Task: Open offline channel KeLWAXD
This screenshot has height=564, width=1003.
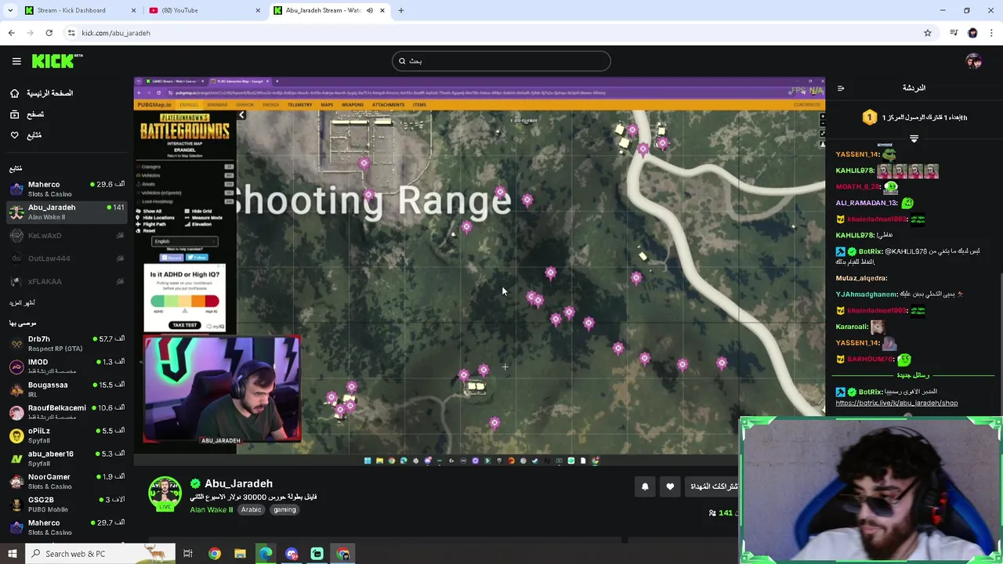Action: (x=67, y=235)
